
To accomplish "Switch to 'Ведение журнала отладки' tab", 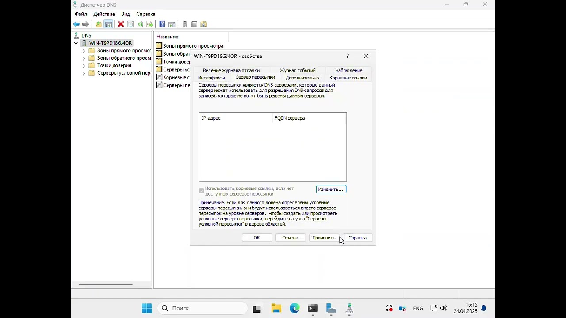I will coord(231,70).
